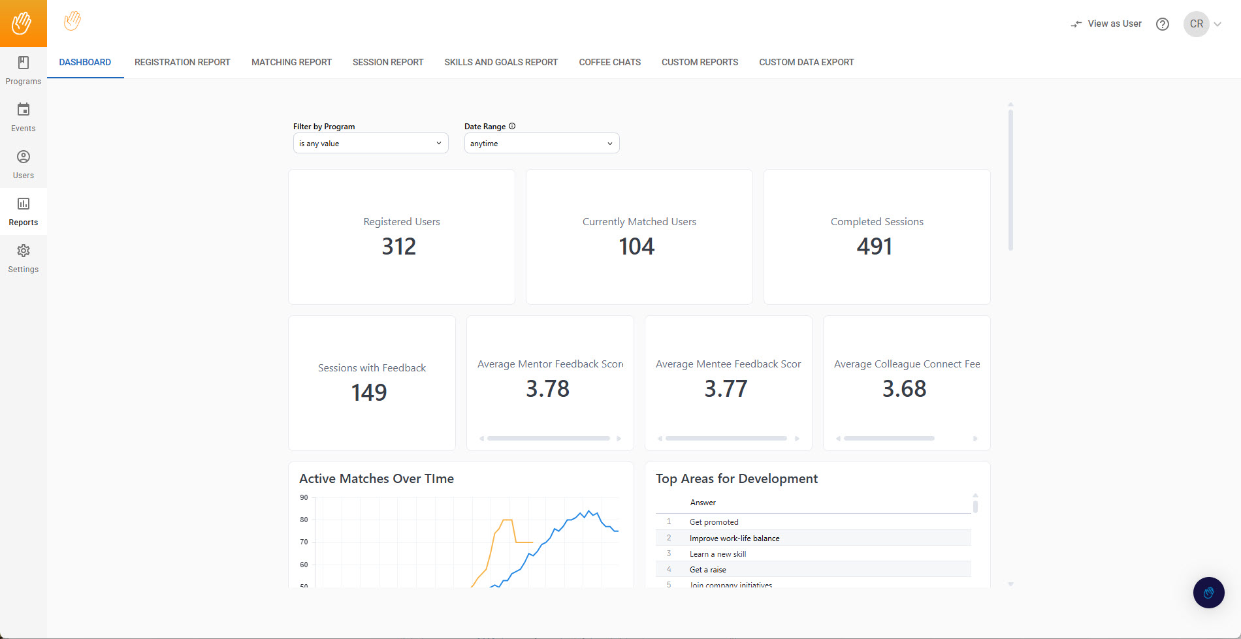
Task: Open the Skills and Goals Report tab
Action: point(501,62)
